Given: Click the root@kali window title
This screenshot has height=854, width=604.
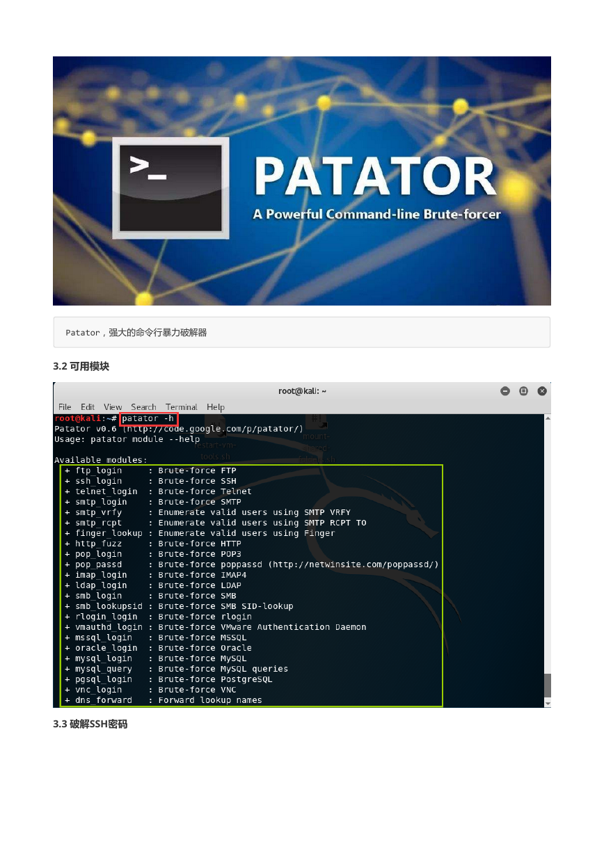Looking at the screenshot, I should [x=302, y=391].
